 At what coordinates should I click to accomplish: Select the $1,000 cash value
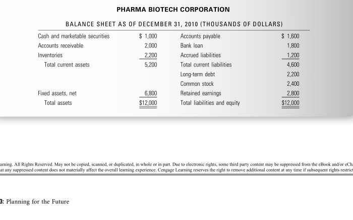point(148,36)
